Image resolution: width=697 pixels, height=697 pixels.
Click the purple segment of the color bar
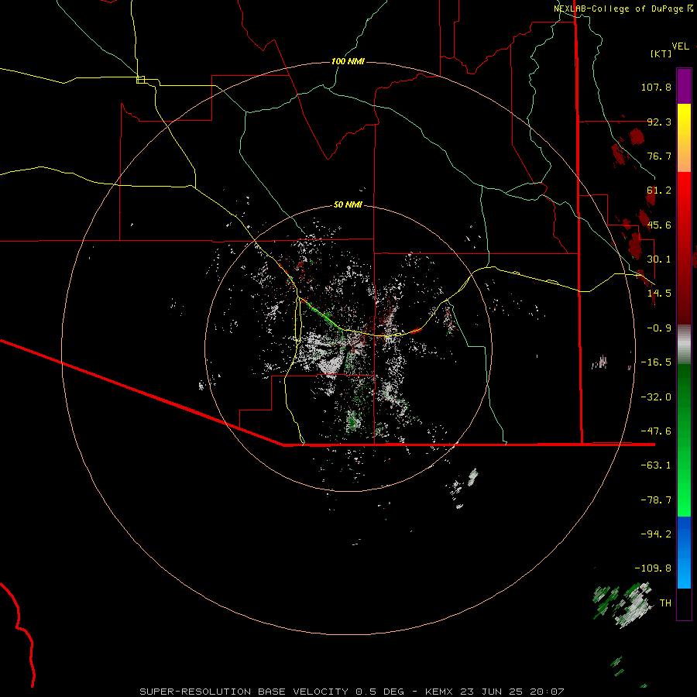tap(684, 86)
